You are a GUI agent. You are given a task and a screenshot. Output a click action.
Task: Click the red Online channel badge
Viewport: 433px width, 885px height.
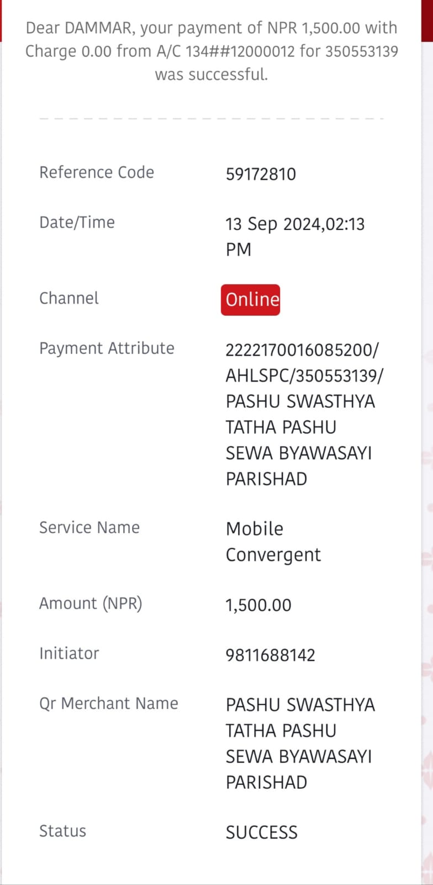pyautogui.click(x=250, y=300)
